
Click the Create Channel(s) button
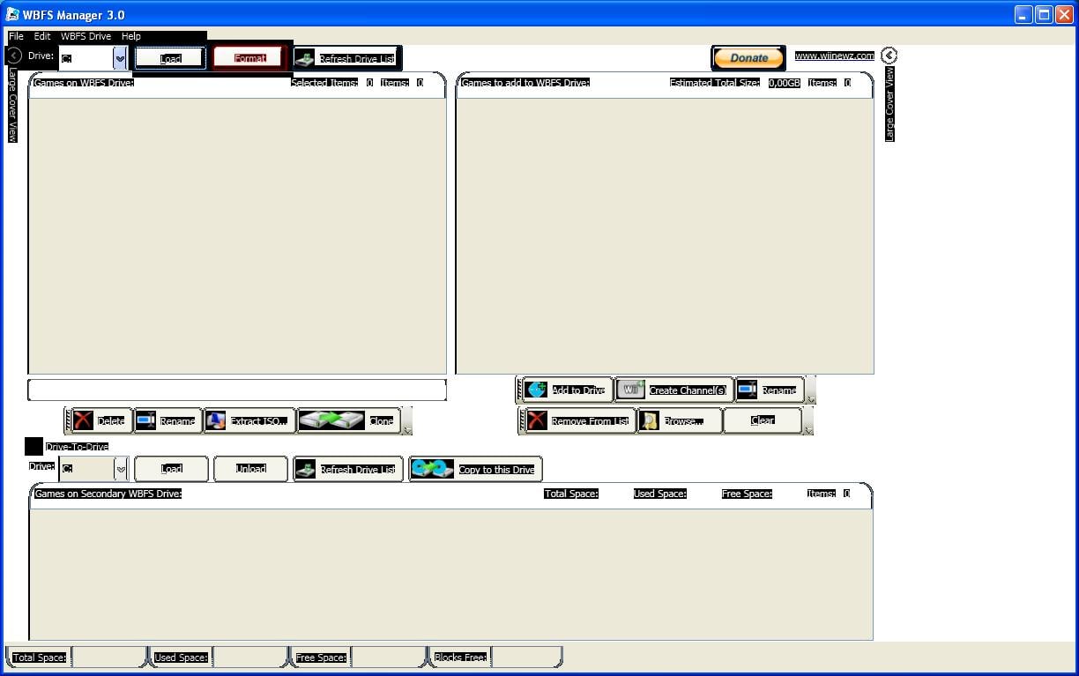[x=673, y=390]
